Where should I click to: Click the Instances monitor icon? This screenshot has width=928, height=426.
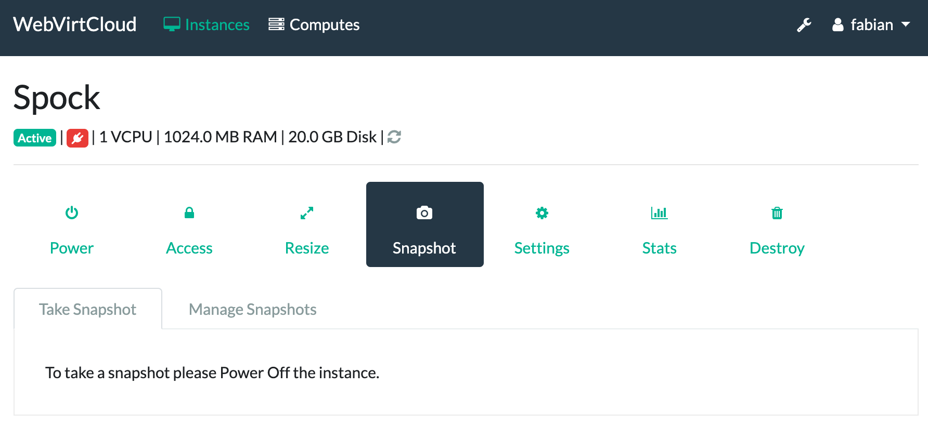pos(172,23)
